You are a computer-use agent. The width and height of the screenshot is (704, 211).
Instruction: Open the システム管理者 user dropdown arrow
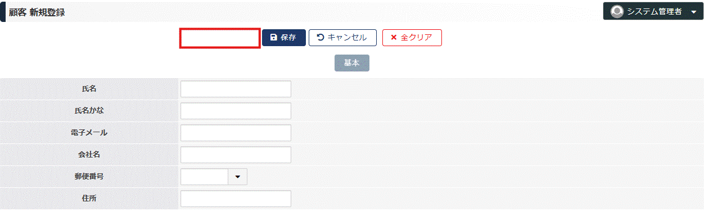point(693,12)
